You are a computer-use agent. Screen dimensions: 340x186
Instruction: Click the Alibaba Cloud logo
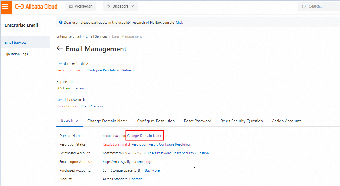tap(36, 6)
